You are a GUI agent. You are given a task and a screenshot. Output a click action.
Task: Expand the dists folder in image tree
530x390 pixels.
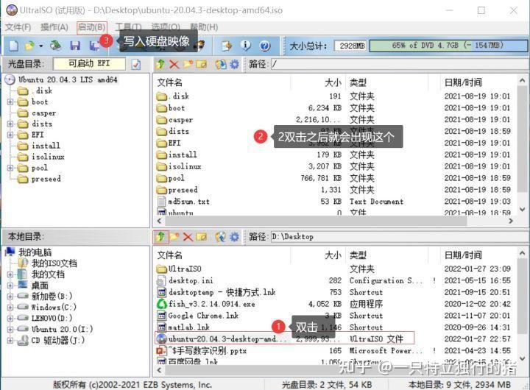pyautogui.click(x=10, y=124)
